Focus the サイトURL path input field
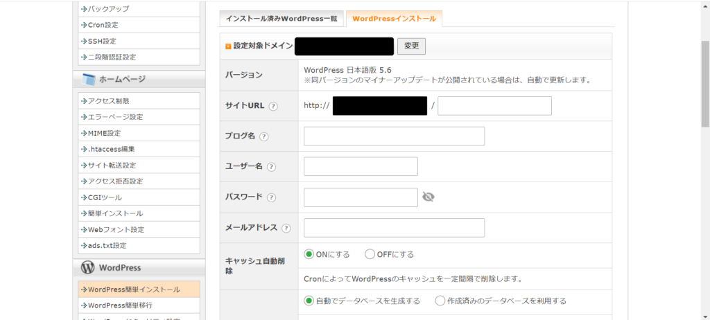The width and height of the screenshot is (710, 320). tap(494, 106)
